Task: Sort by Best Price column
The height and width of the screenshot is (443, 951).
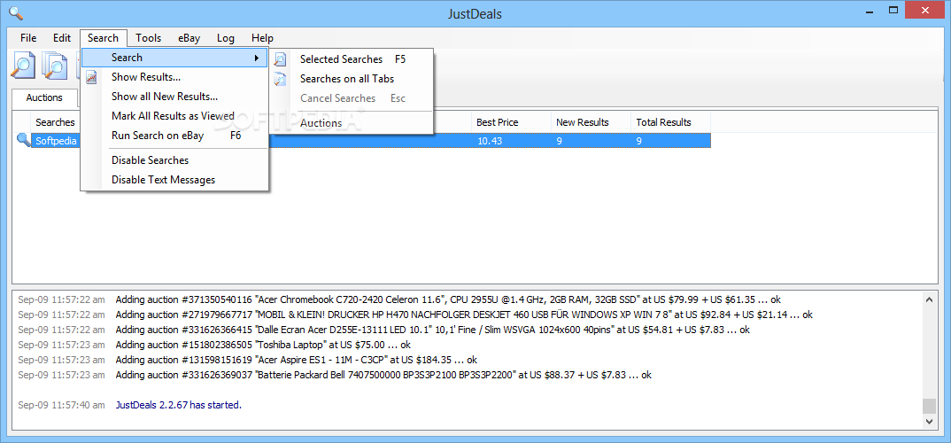Action: point(511,122)
